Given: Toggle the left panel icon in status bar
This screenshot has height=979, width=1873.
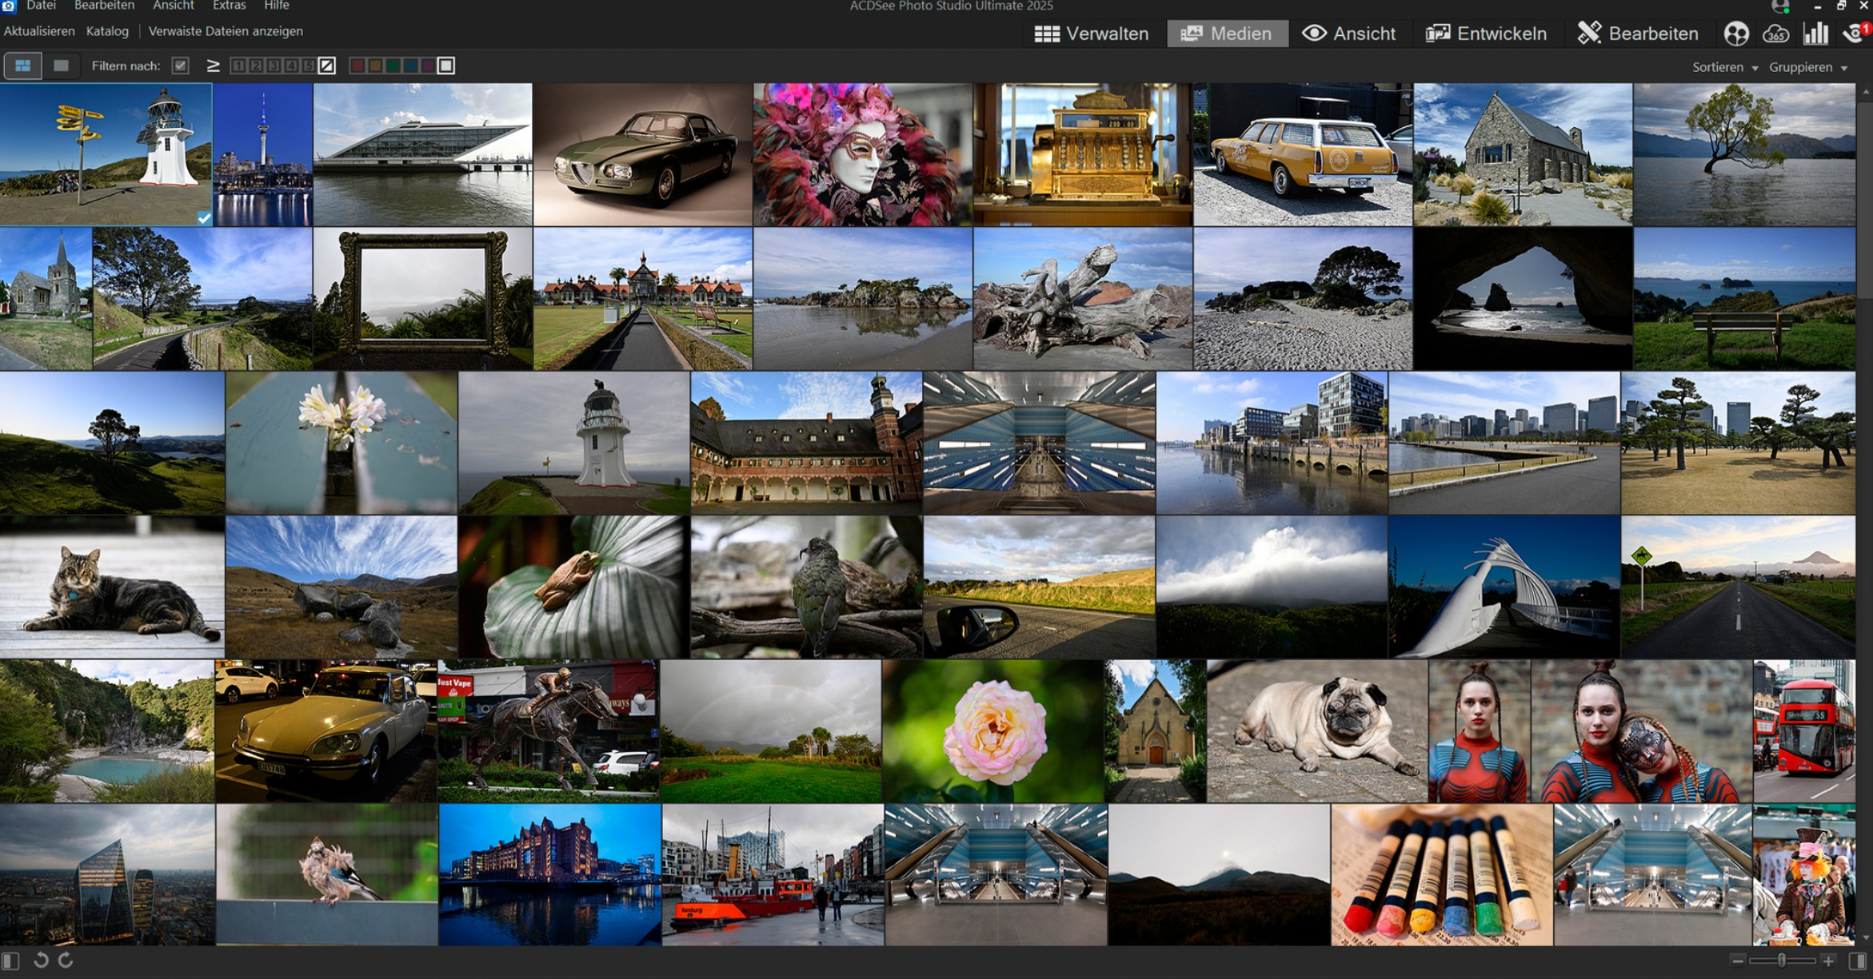Looking at the screenshot, I should (10, 961).
